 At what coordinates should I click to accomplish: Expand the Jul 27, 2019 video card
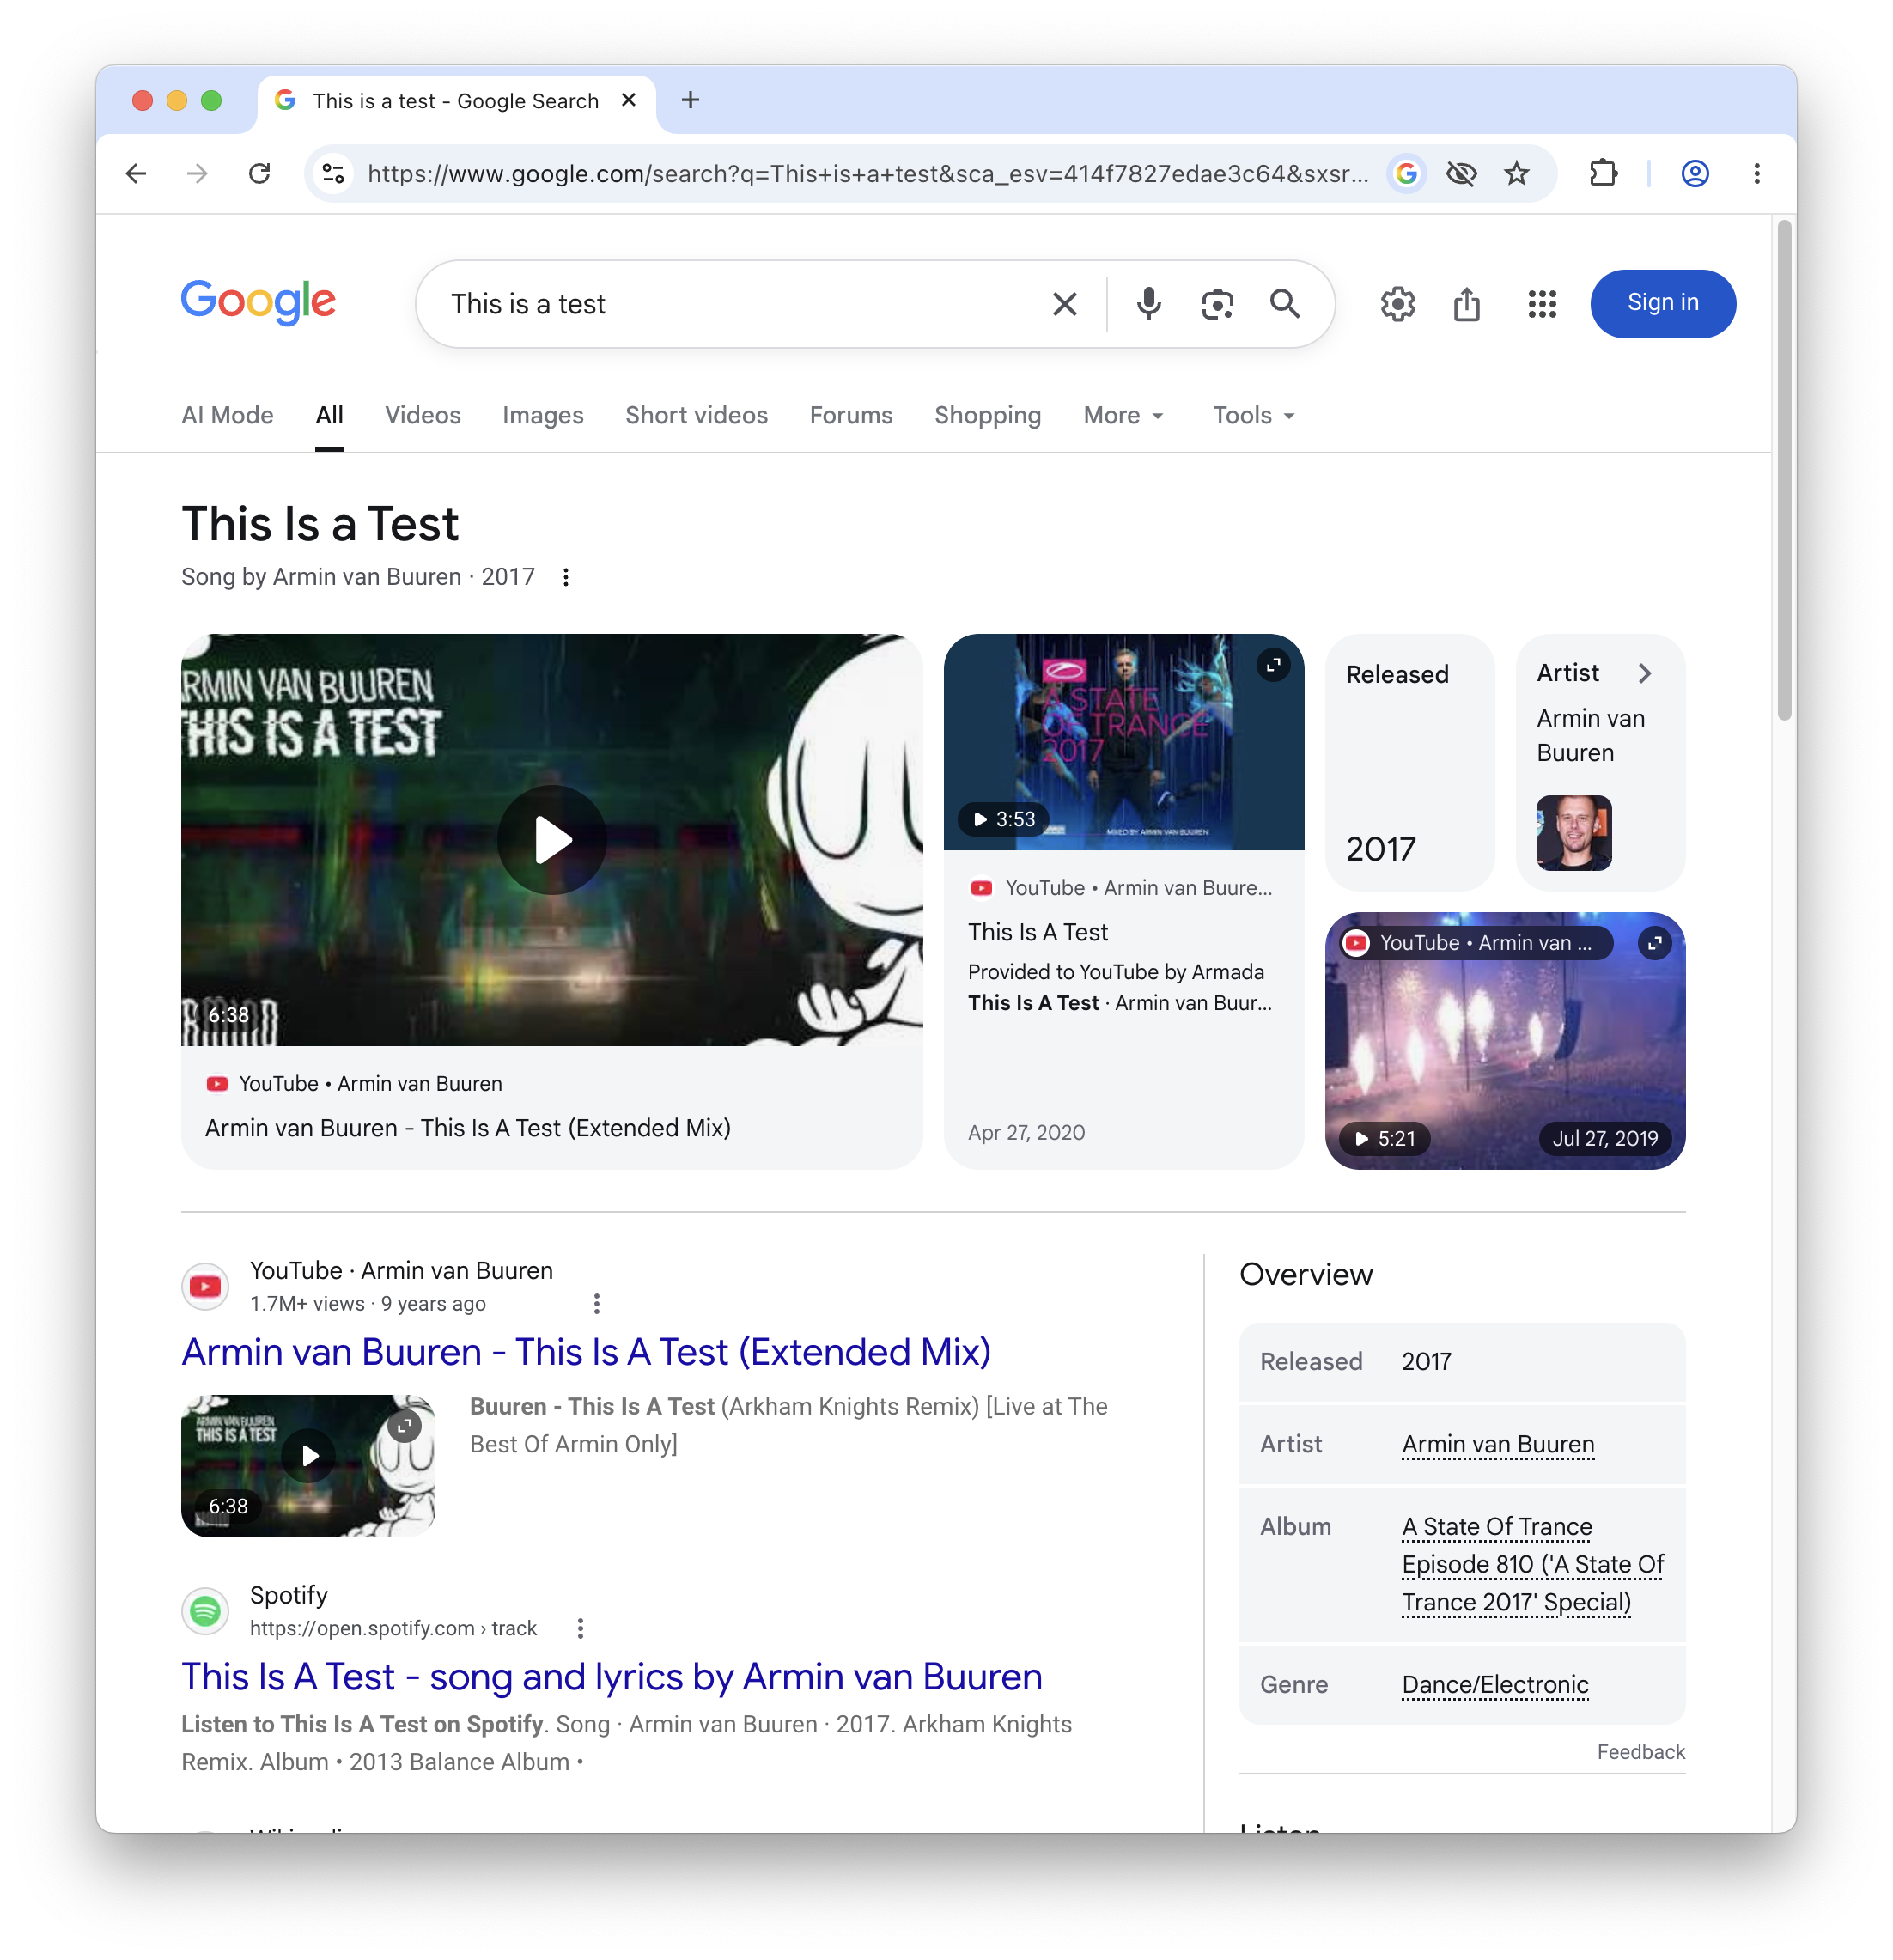[1655, 942]
